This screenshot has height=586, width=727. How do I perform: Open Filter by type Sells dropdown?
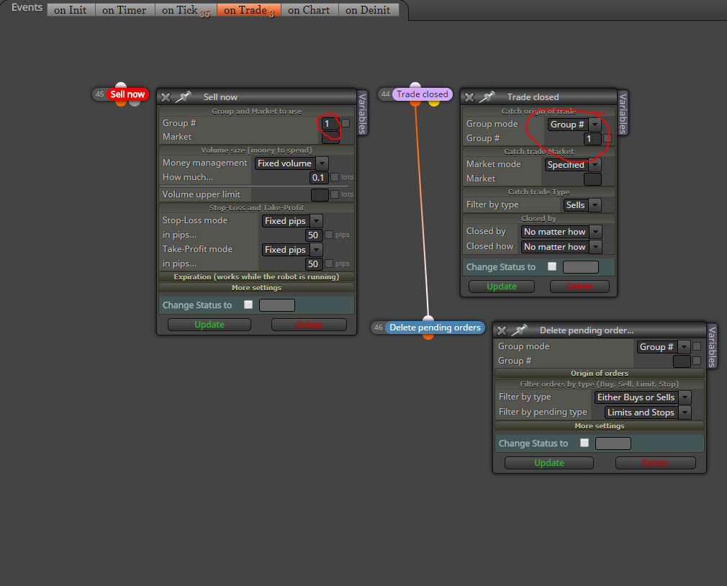coord(582,205)
